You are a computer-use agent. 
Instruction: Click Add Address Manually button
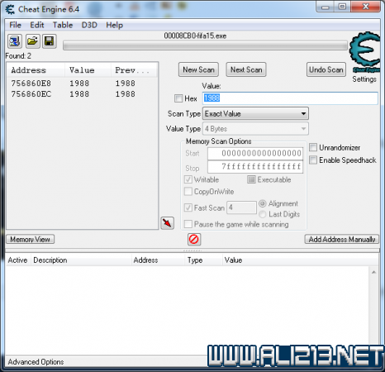point(342,239)
